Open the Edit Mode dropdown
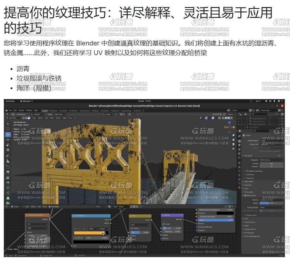Screen dimensions: 290x259 tap(13, 118)
